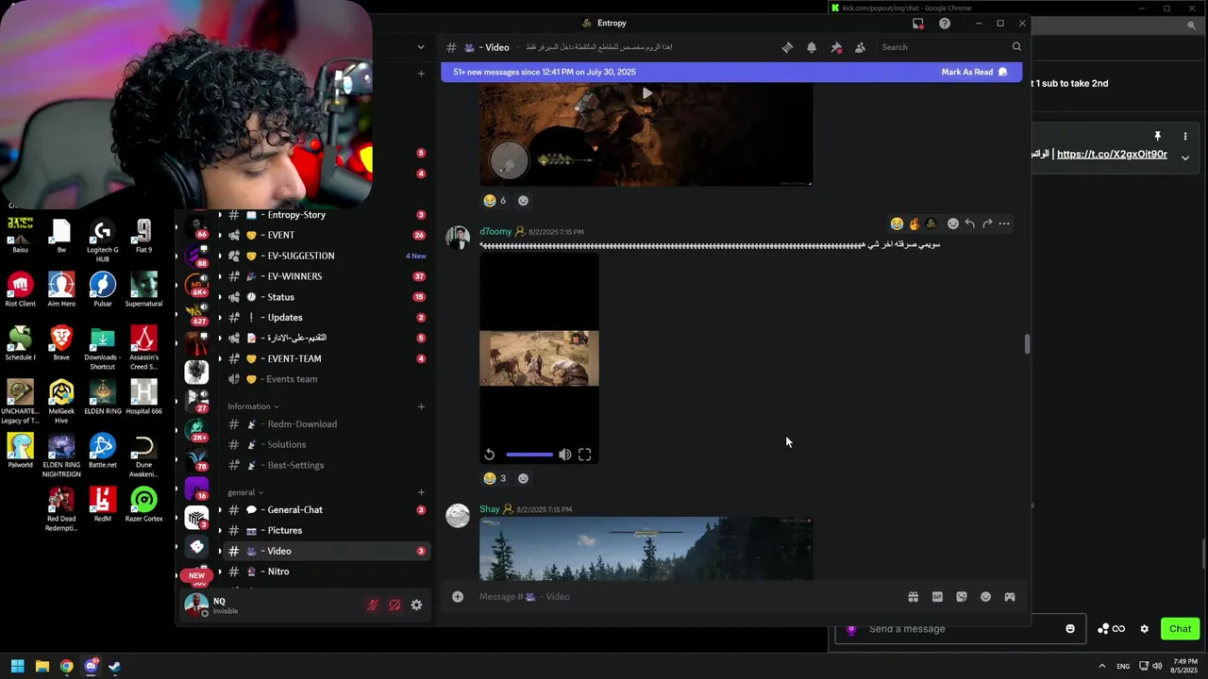Click Chat button in Kick popout window
1208x679 pixels.
[1180, 629]
